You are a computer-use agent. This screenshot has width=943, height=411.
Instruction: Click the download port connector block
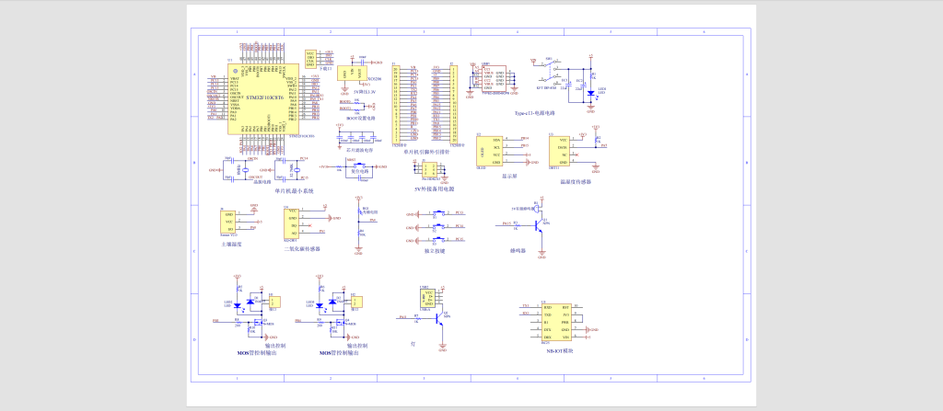point(311,58)
